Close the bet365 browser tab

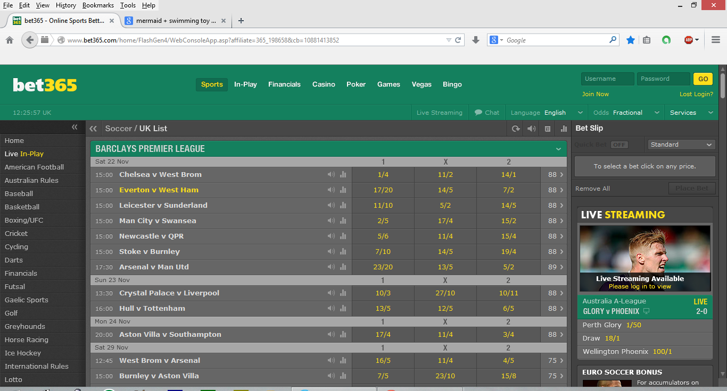tap(112, 21)
